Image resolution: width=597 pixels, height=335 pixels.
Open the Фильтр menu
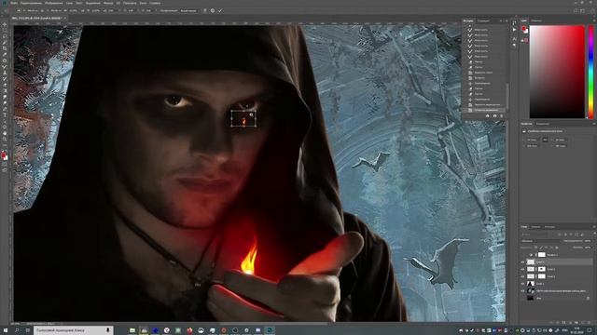[108, 3]
